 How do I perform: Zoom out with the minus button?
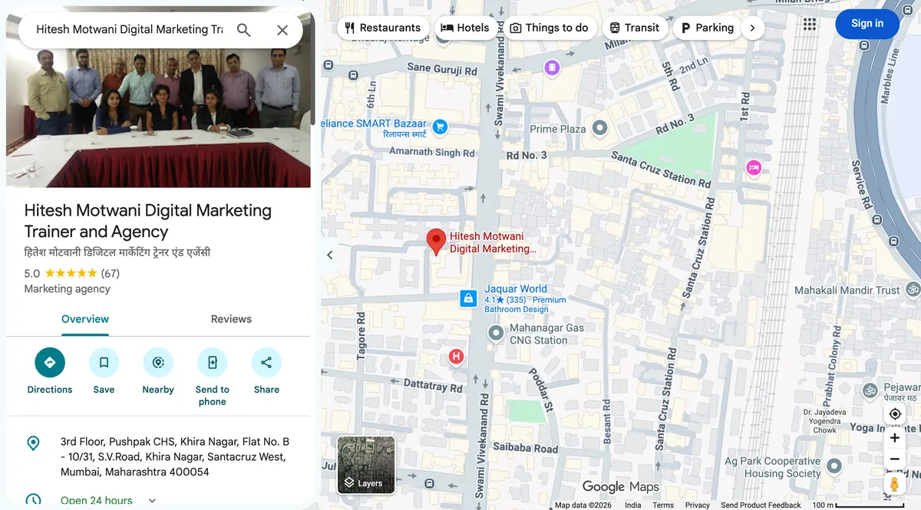point(895,459)
